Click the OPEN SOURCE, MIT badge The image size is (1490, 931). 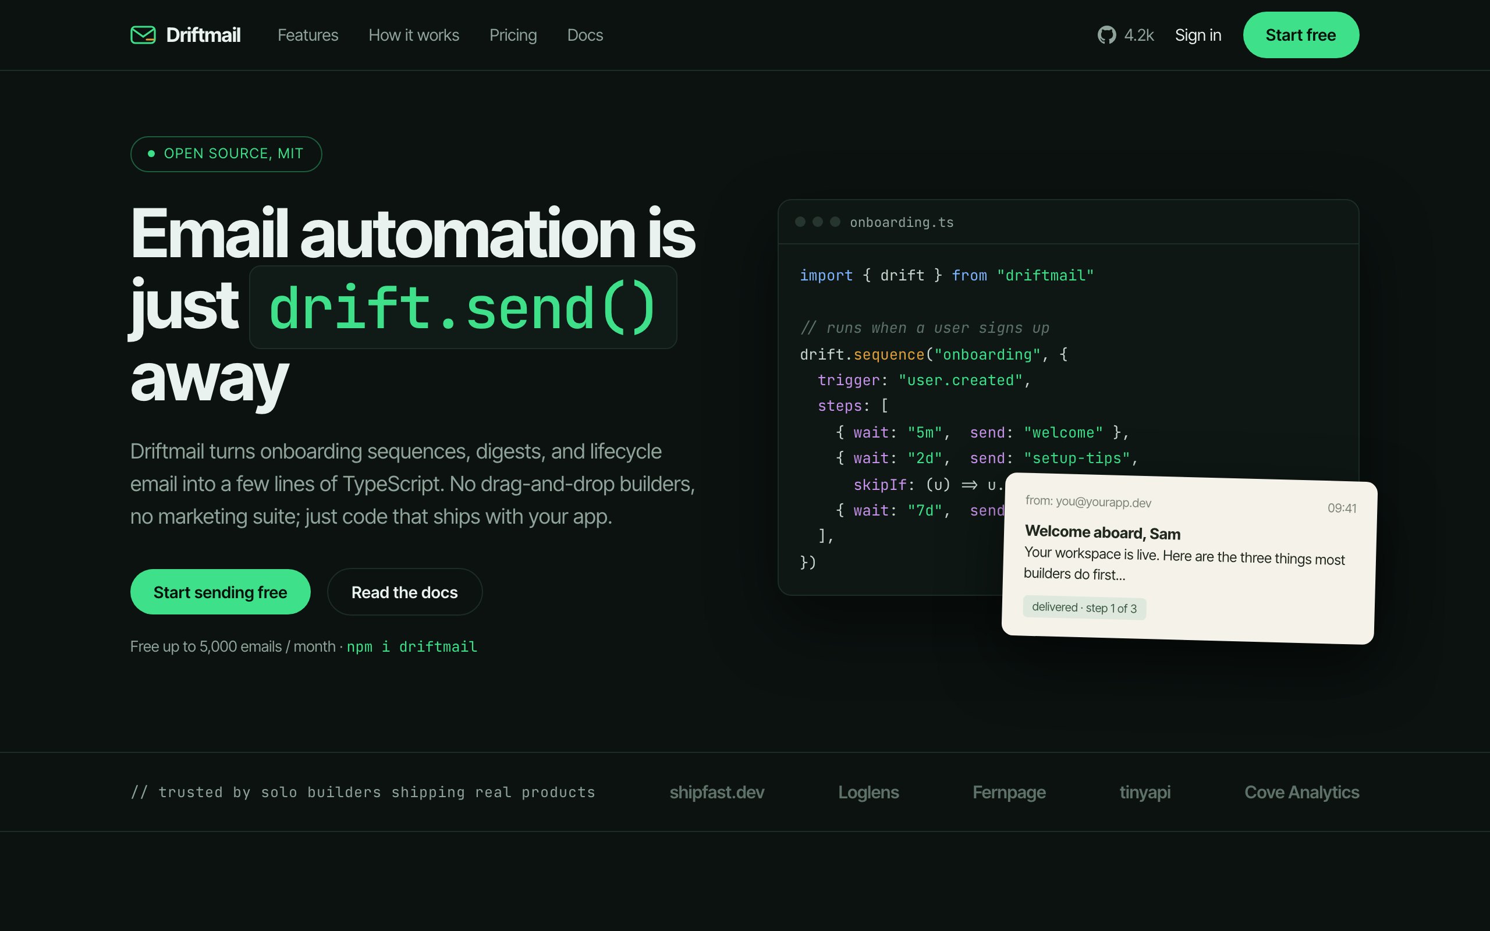click(226, 154)
